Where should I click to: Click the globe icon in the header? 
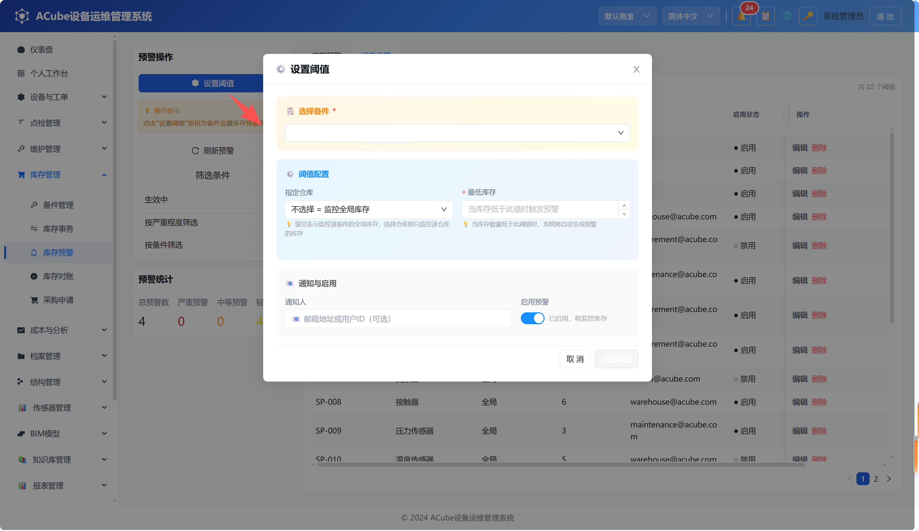786,16
